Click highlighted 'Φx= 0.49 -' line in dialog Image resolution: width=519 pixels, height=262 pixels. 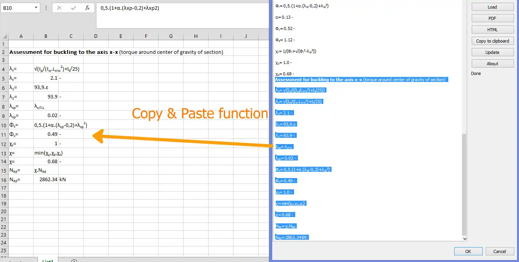click(286, 181)
